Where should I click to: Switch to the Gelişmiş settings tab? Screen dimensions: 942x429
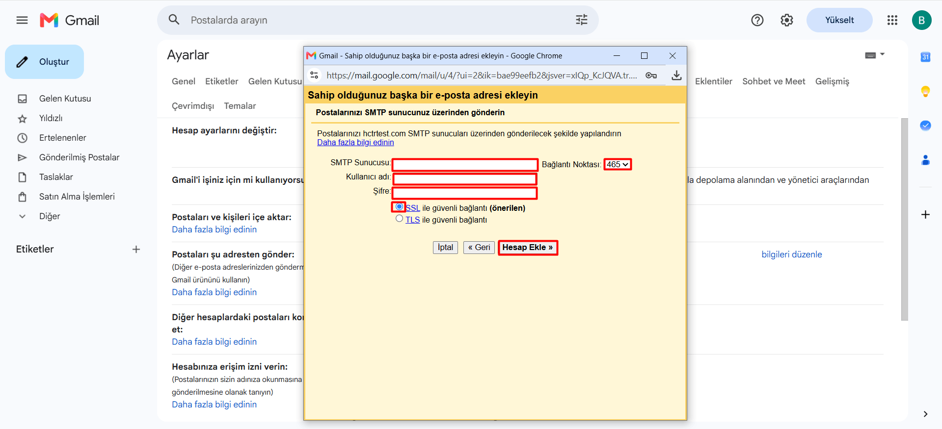pyautogui.click(x=832, y=81)
